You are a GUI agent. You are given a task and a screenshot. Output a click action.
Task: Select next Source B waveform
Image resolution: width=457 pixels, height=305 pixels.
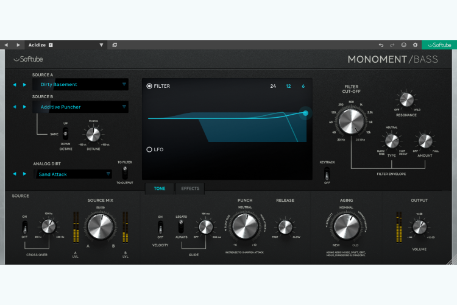point(24,107)
